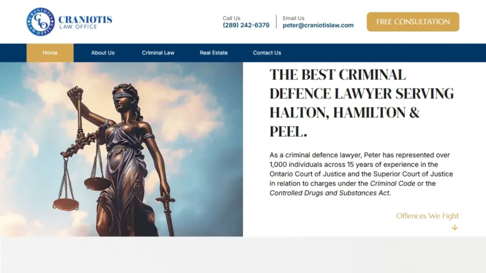Image resolution: width=486 pixels, height=273 pixels.
Task: Click the italic 'Criminal Code' text
Action: tap(393, 183)
